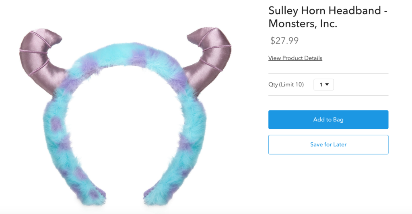Select the quantity value 1
412x214 pixels.
[321, 84]
